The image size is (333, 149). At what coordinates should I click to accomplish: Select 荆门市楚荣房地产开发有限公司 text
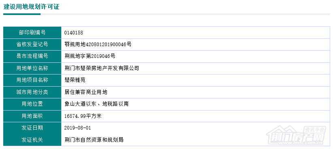102,68
